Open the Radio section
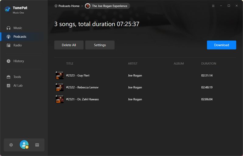The height and width of the screenshot is (156, 243). tap(17, 45)
